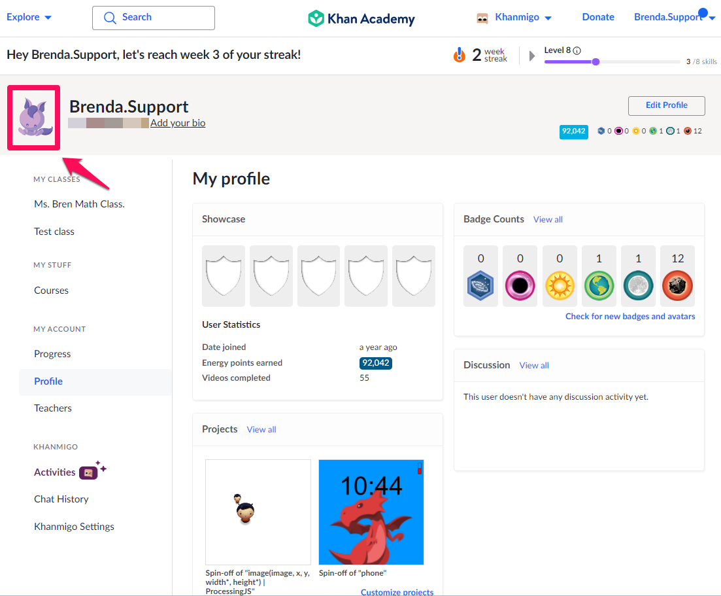
Task: Click the blue notification dot on username
Action: click(x=703, y=12)
